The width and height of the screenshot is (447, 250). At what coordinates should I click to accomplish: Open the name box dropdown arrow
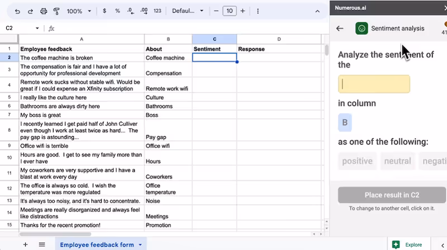tap(37, 28)
